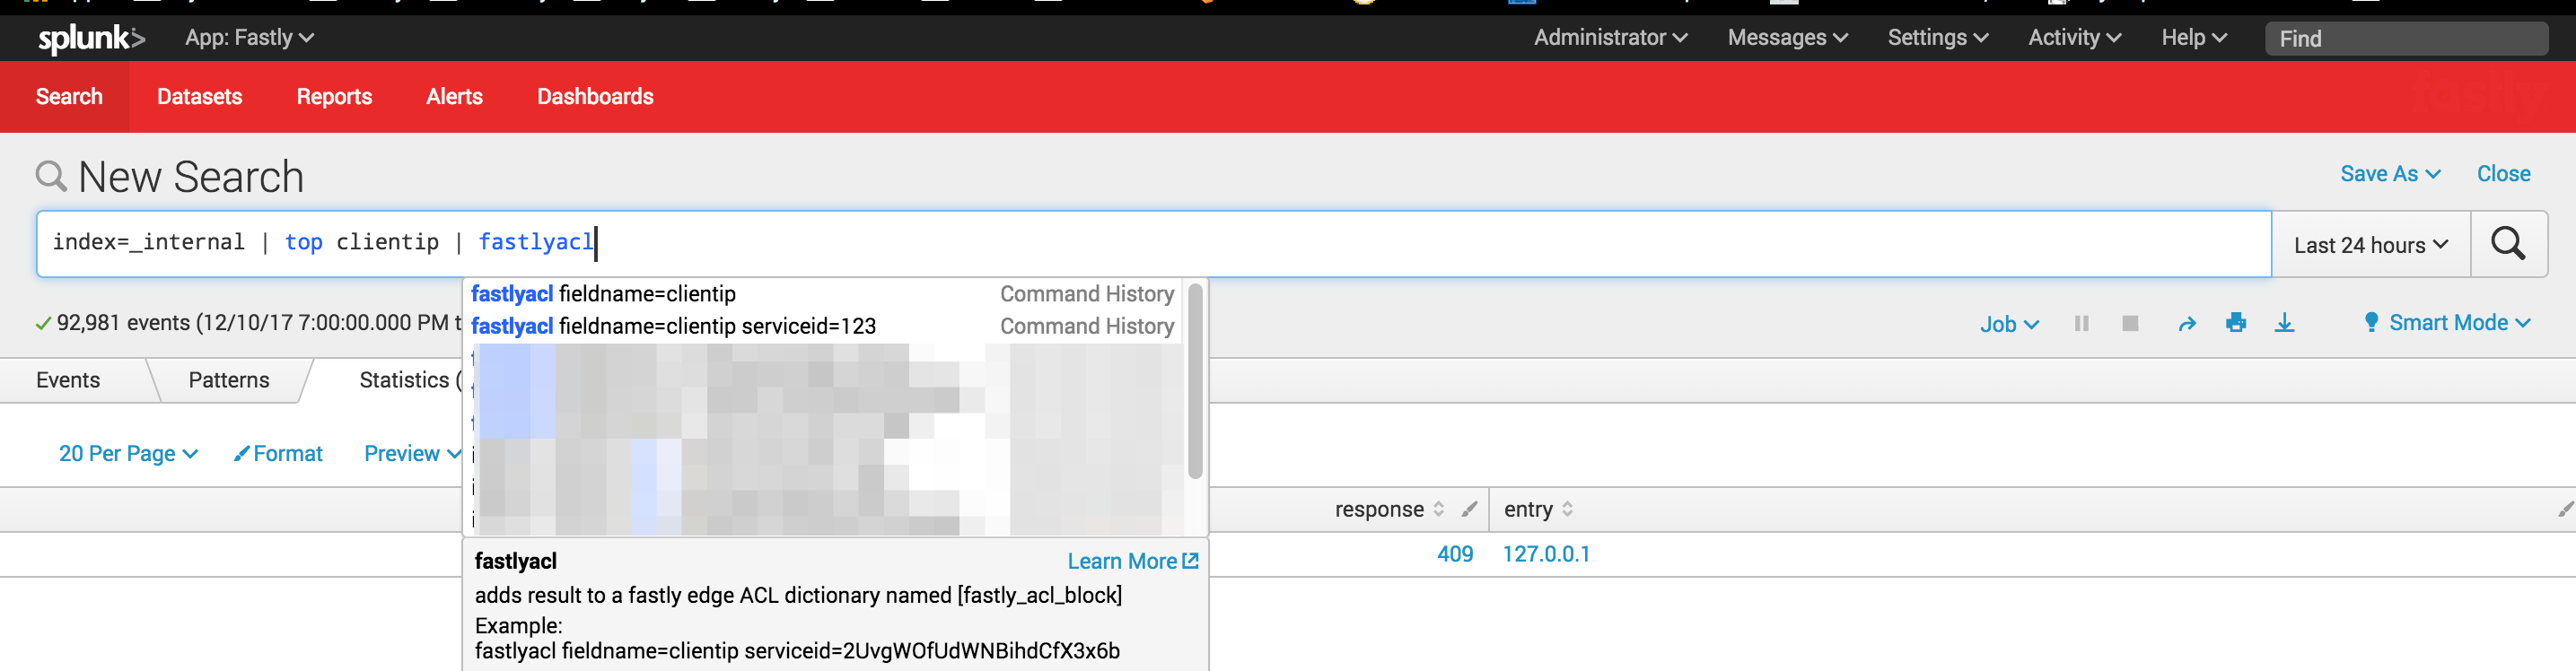The image size is (2576, 671).
Task: Go to Reports nav tab
Action: (334, 97)
